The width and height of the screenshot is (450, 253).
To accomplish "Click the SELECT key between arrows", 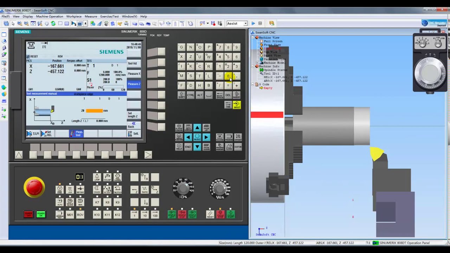I will pos(197,137).
